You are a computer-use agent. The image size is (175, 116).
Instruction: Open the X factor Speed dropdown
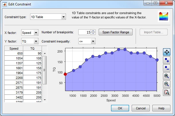[30, 32]
